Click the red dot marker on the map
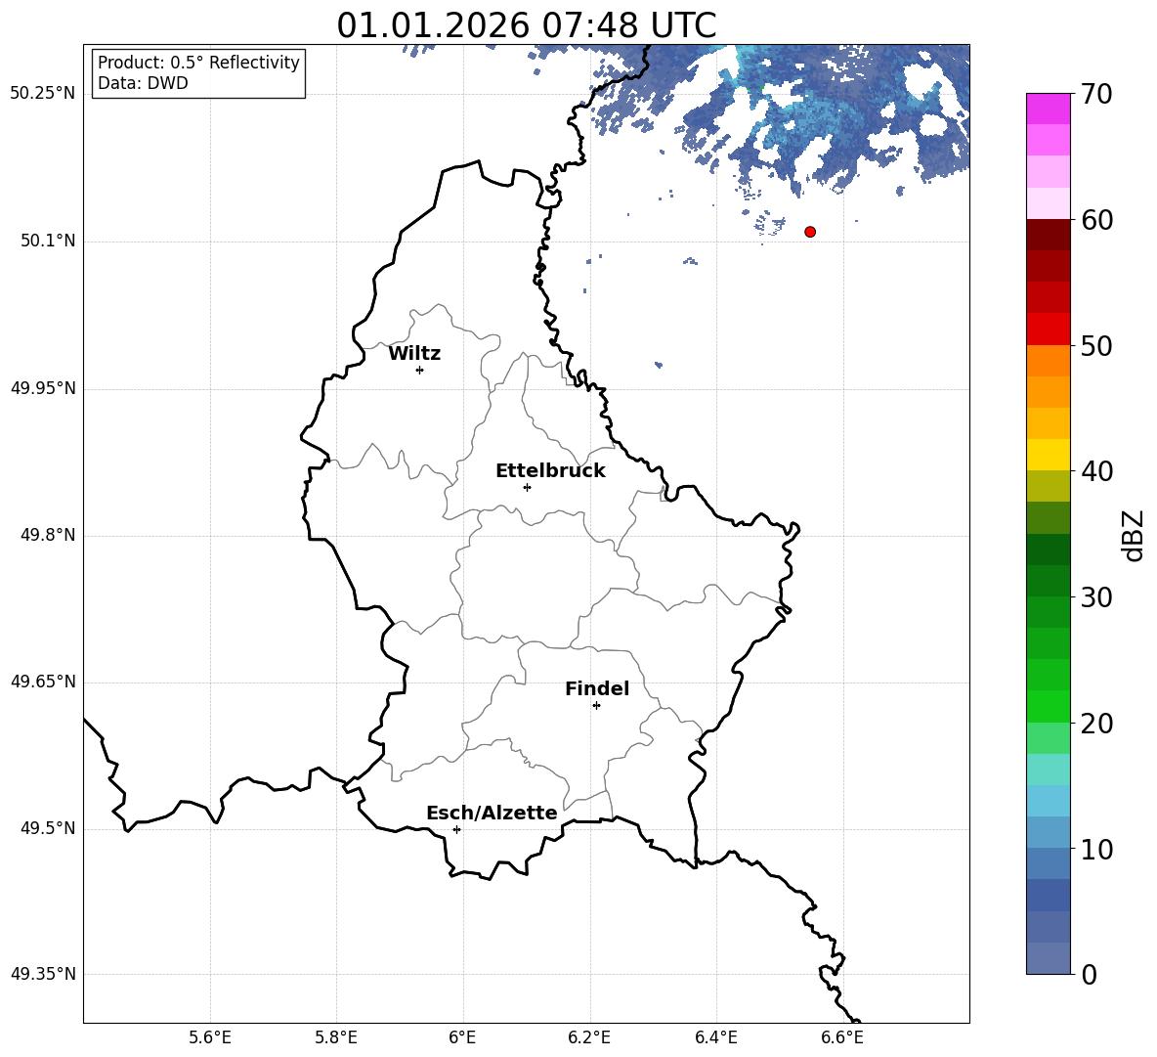Image resolution: width=1157 pixels, height=1057 pixels. pos(810,232)
